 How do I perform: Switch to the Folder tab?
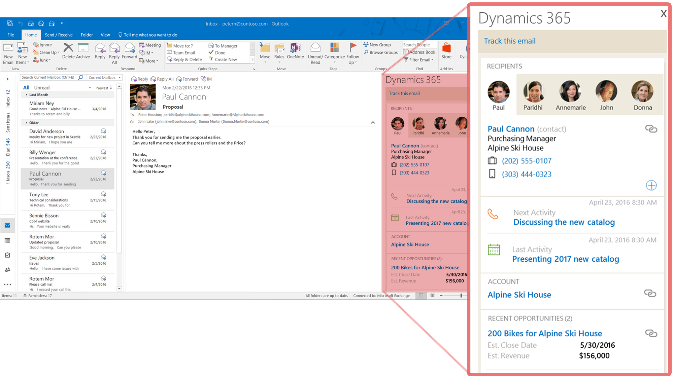point(87,35)
